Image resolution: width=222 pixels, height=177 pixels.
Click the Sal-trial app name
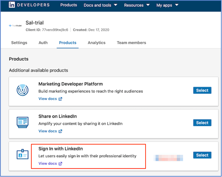(35, 22)
